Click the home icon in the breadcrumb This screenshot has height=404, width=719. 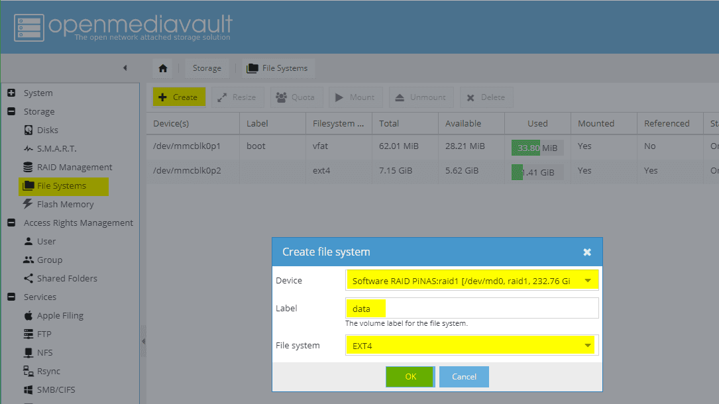coord(162,68)
